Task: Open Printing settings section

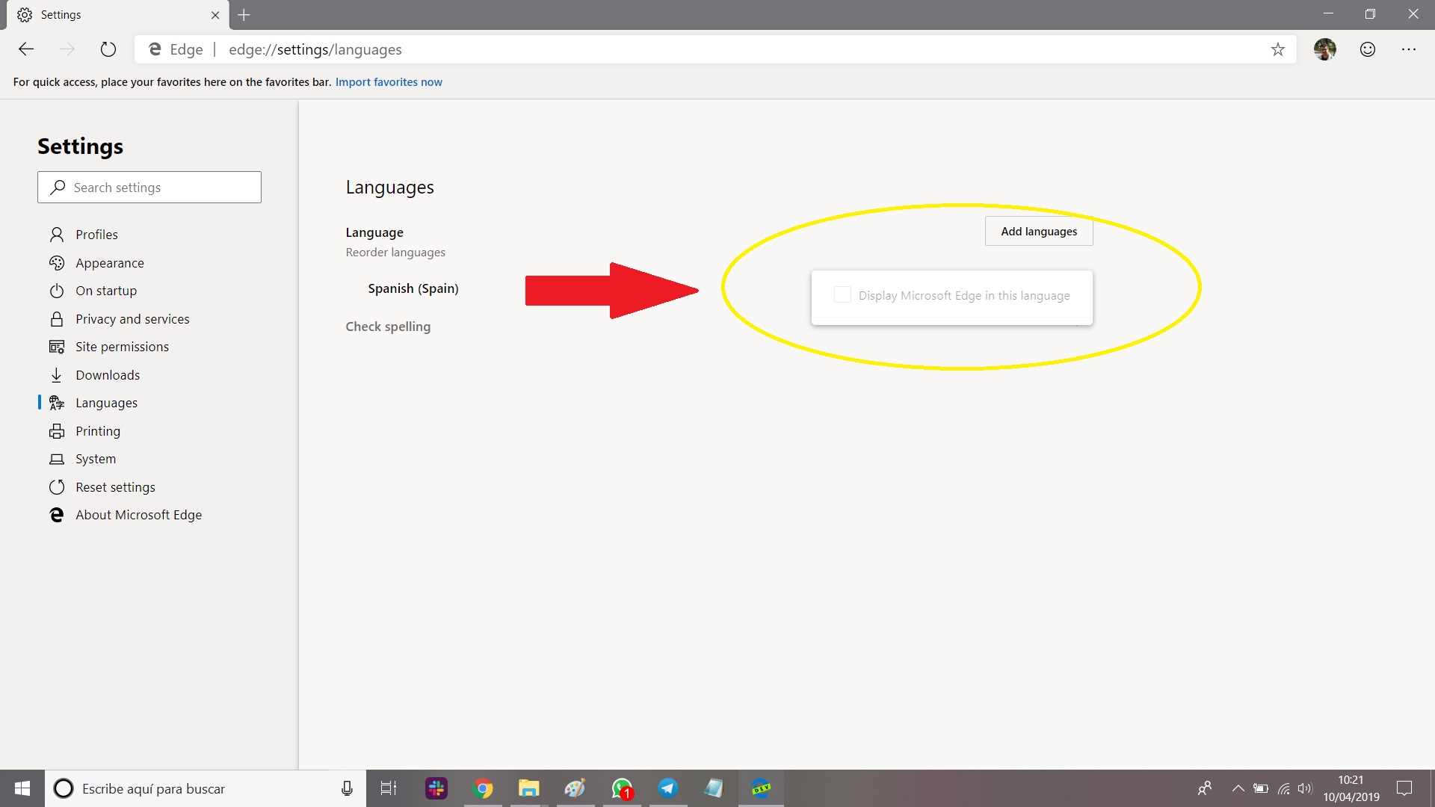Action: tap(98, 431)
